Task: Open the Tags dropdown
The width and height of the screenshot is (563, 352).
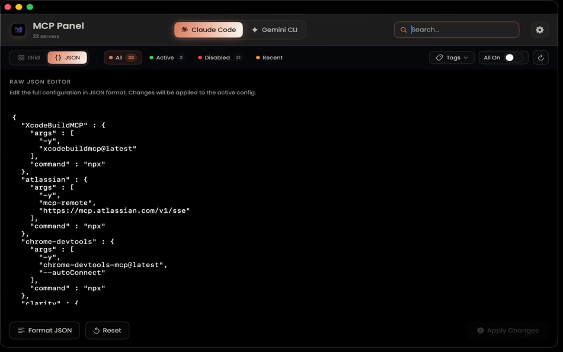Action: point(452,57)
